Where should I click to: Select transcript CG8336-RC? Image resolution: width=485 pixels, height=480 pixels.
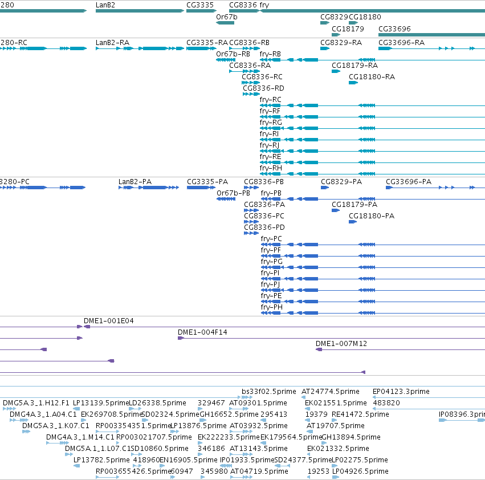251,83
